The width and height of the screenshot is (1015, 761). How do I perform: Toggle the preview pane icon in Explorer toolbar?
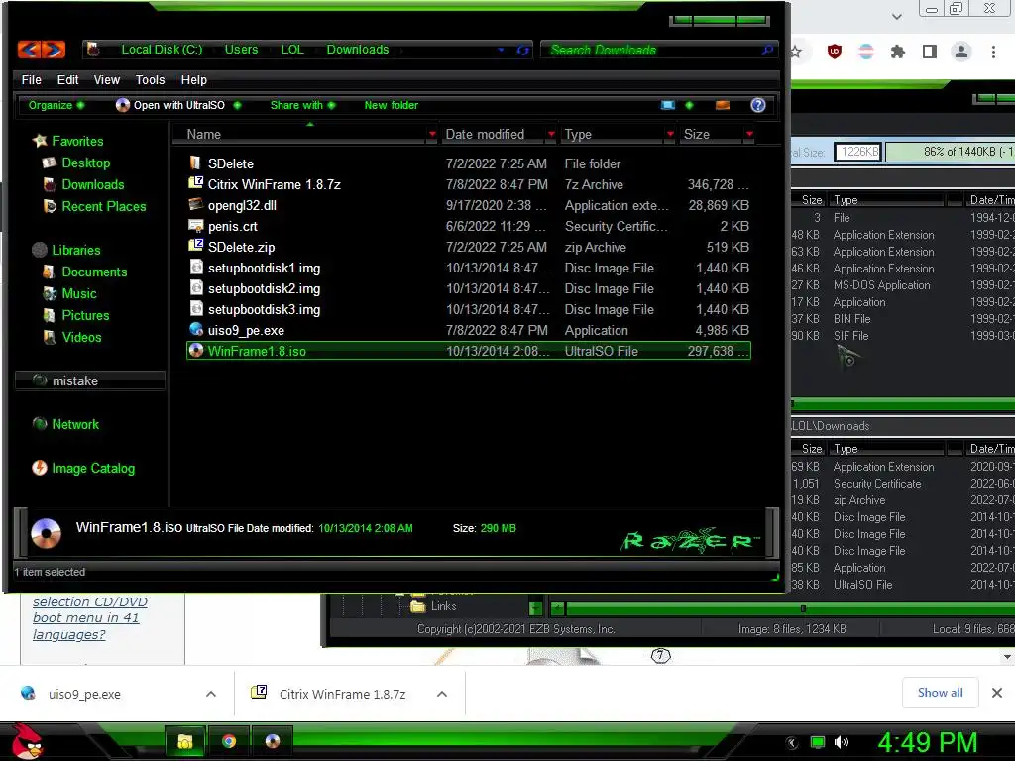pyautogui.click(x=723, y=105)
